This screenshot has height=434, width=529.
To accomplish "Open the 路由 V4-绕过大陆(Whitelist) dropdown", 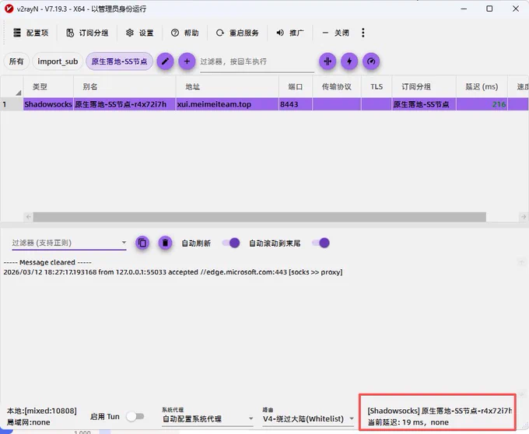I will (308, 418).
